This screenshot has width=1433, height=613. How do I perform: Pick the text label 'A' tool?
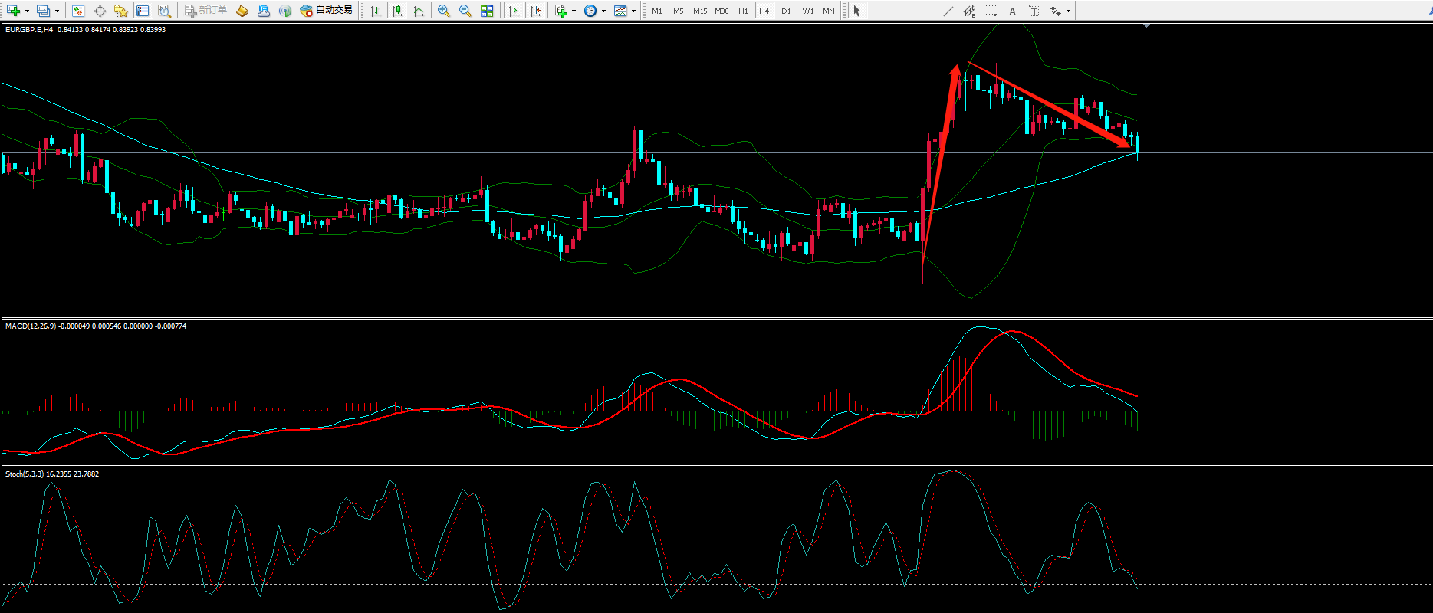(x=1012, y=11)
